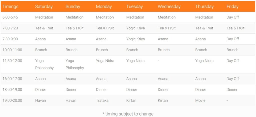Click Saturday's Yoga Philosophy cell
This screenshot has height=117, width=256.
click(44, 64)
